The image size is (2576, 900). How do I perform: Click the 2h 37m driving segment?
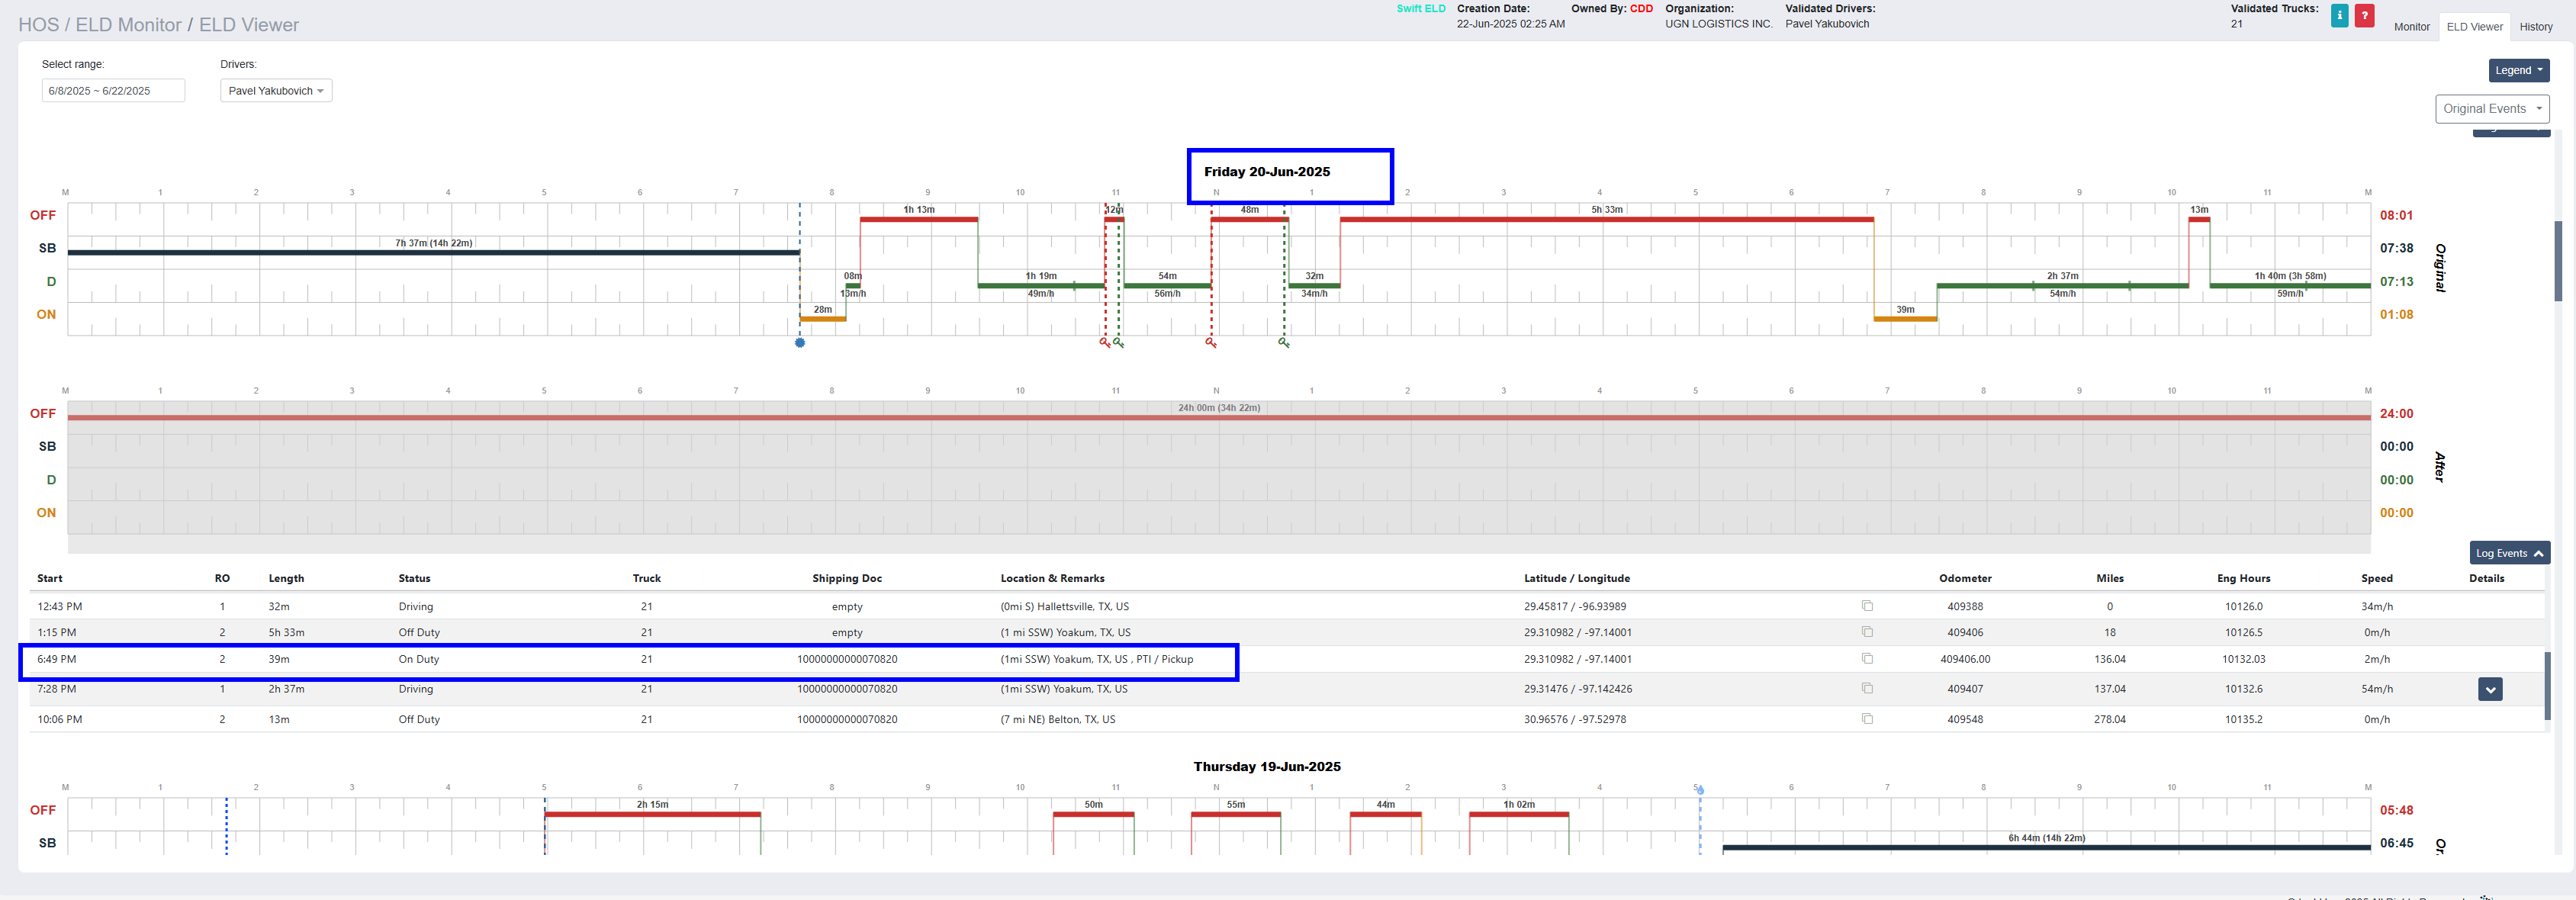click(2062, 285)
